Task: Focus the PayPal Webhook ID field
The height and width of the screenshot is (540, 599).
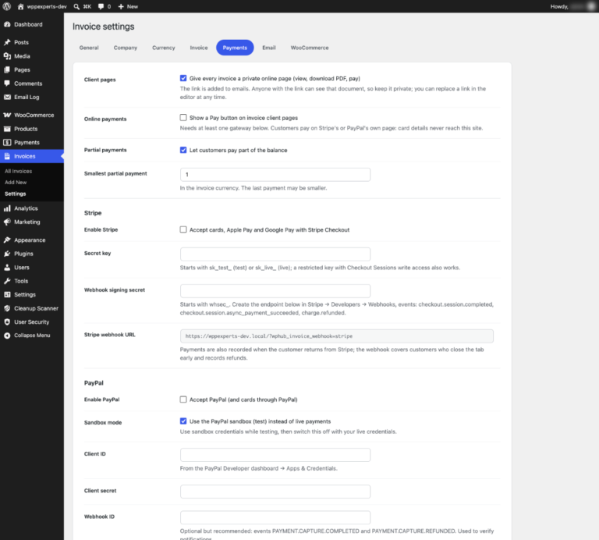Action: point(275,517)
